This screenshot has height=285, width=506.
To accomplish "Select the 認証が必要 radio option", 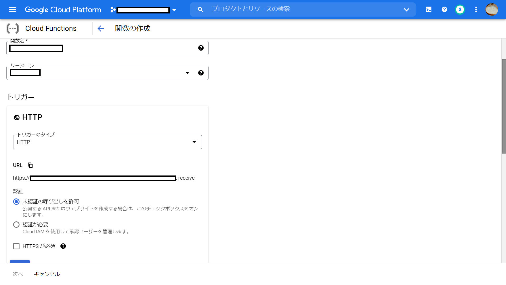I will coord(16,225).
